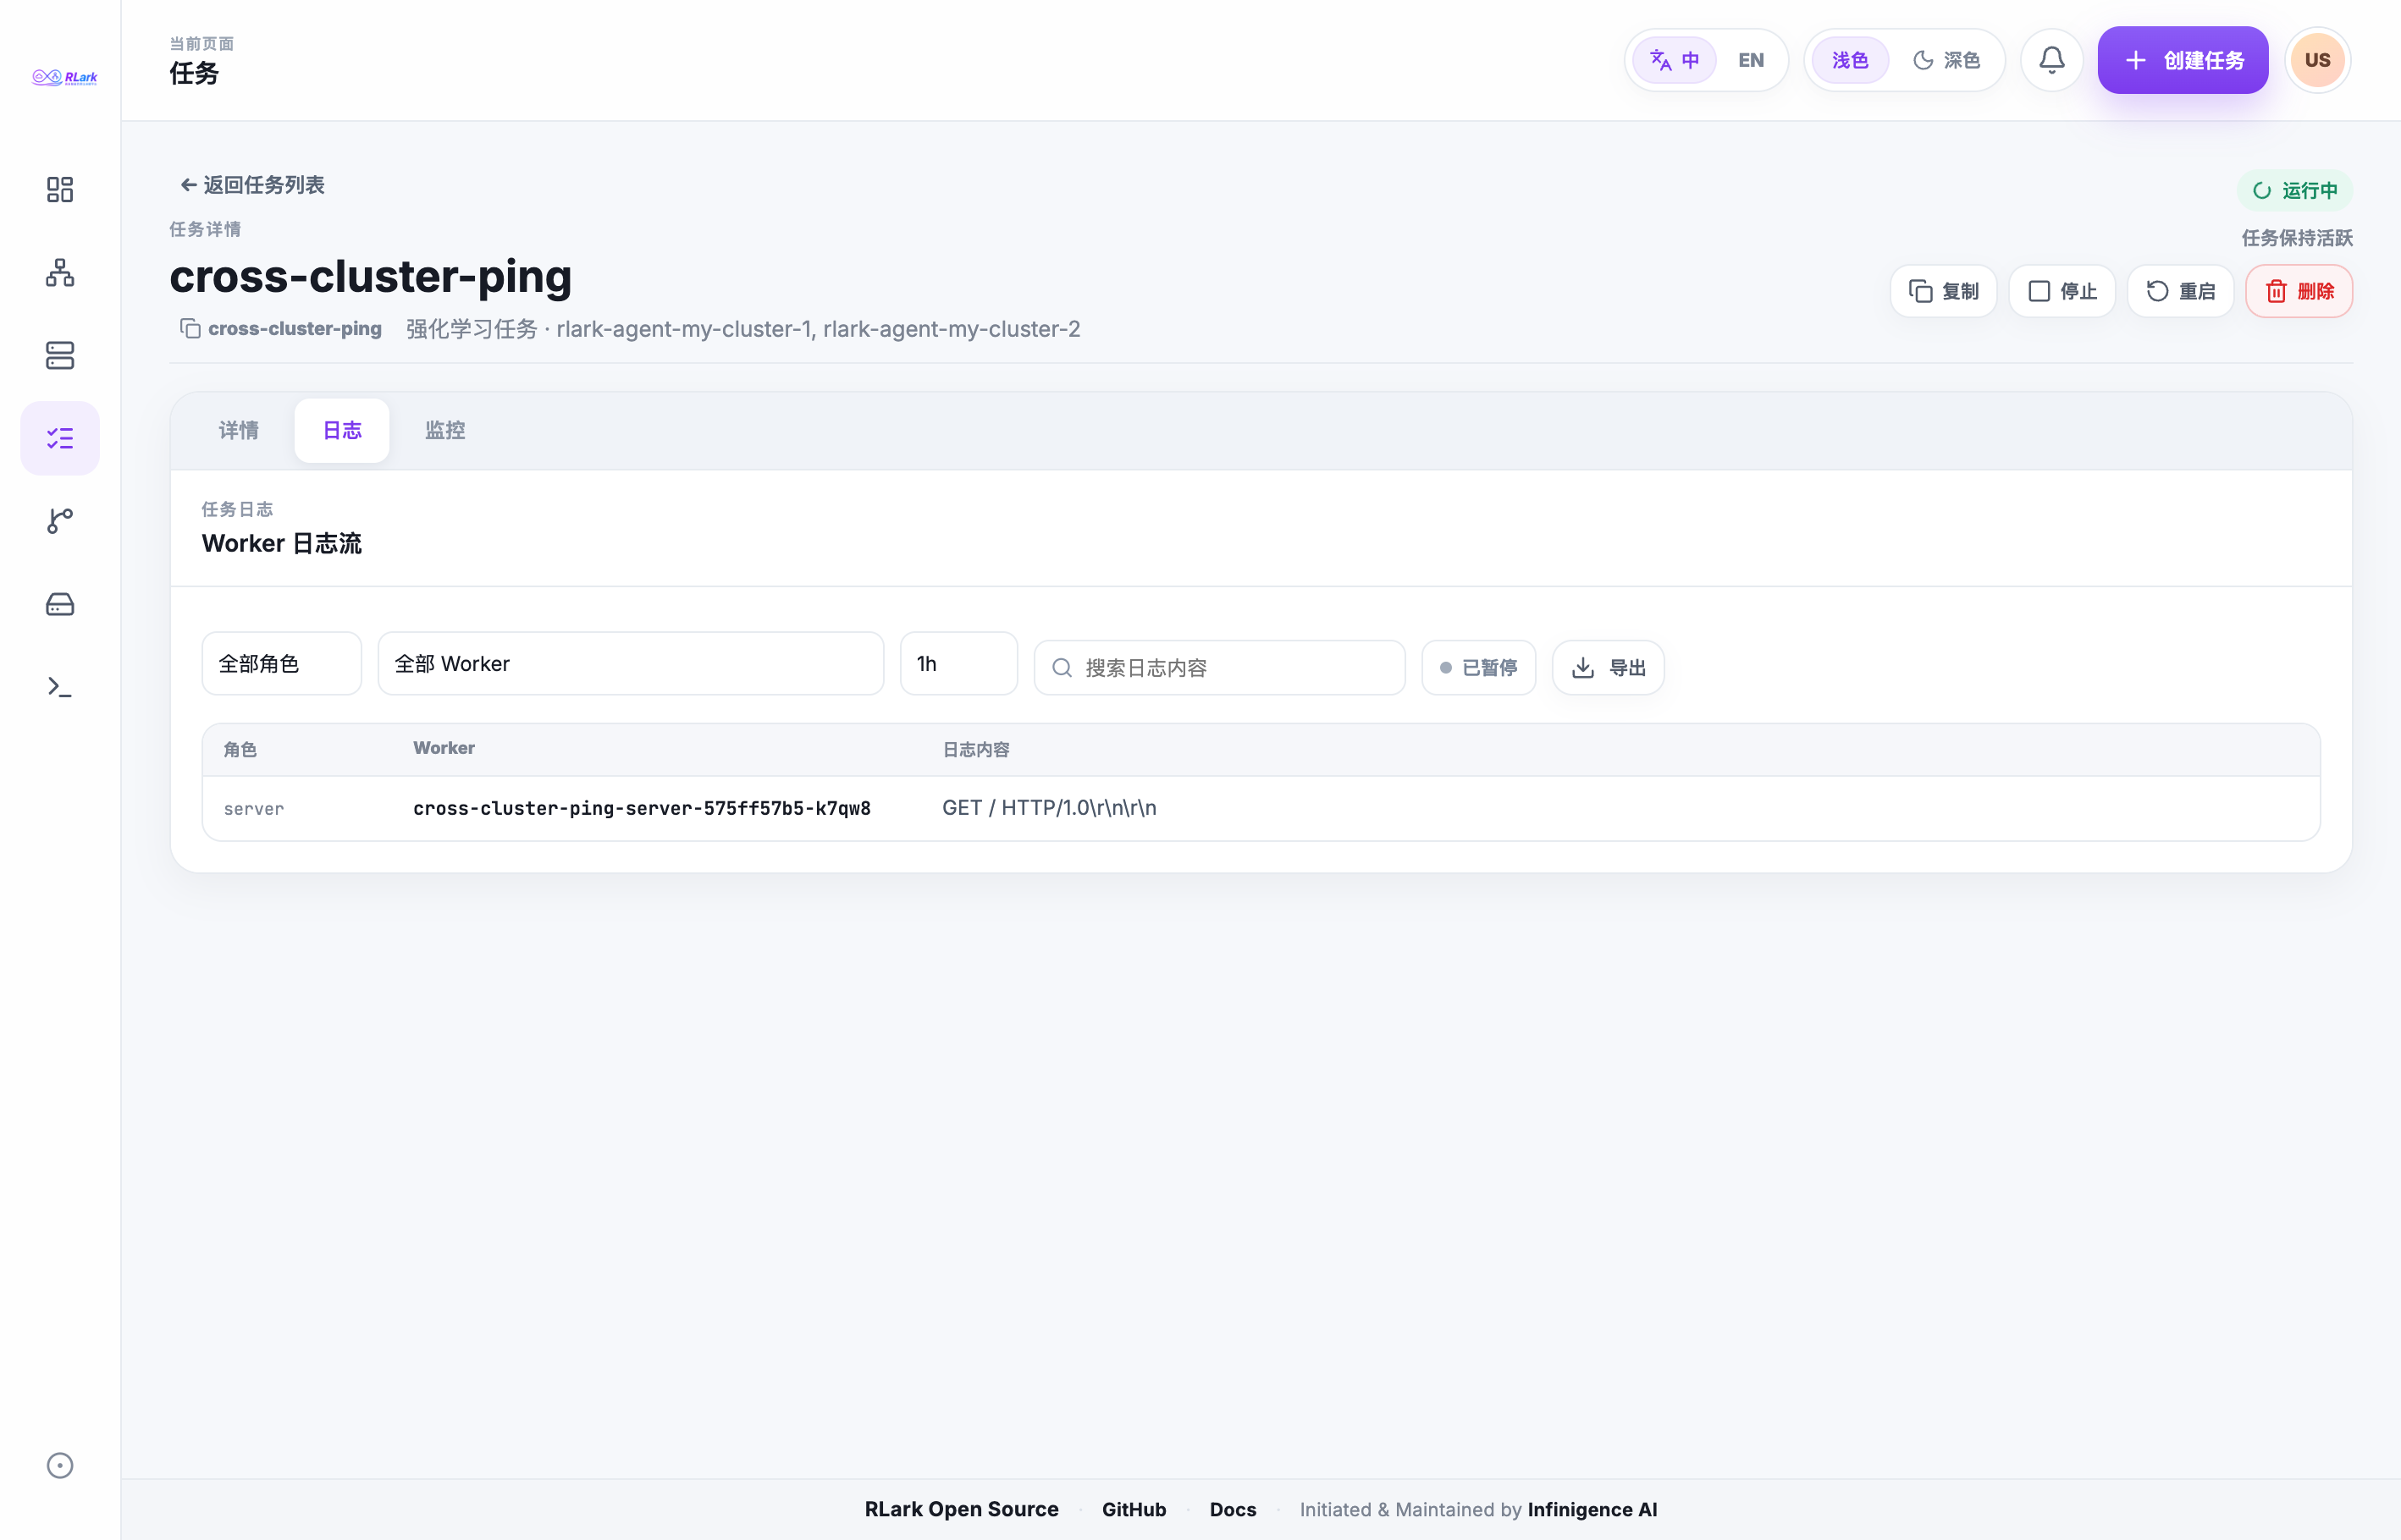This screenshot has width=2401, height=1540.
Task: Open the 全部角色 role dropdown
Action: pos(281,663)
